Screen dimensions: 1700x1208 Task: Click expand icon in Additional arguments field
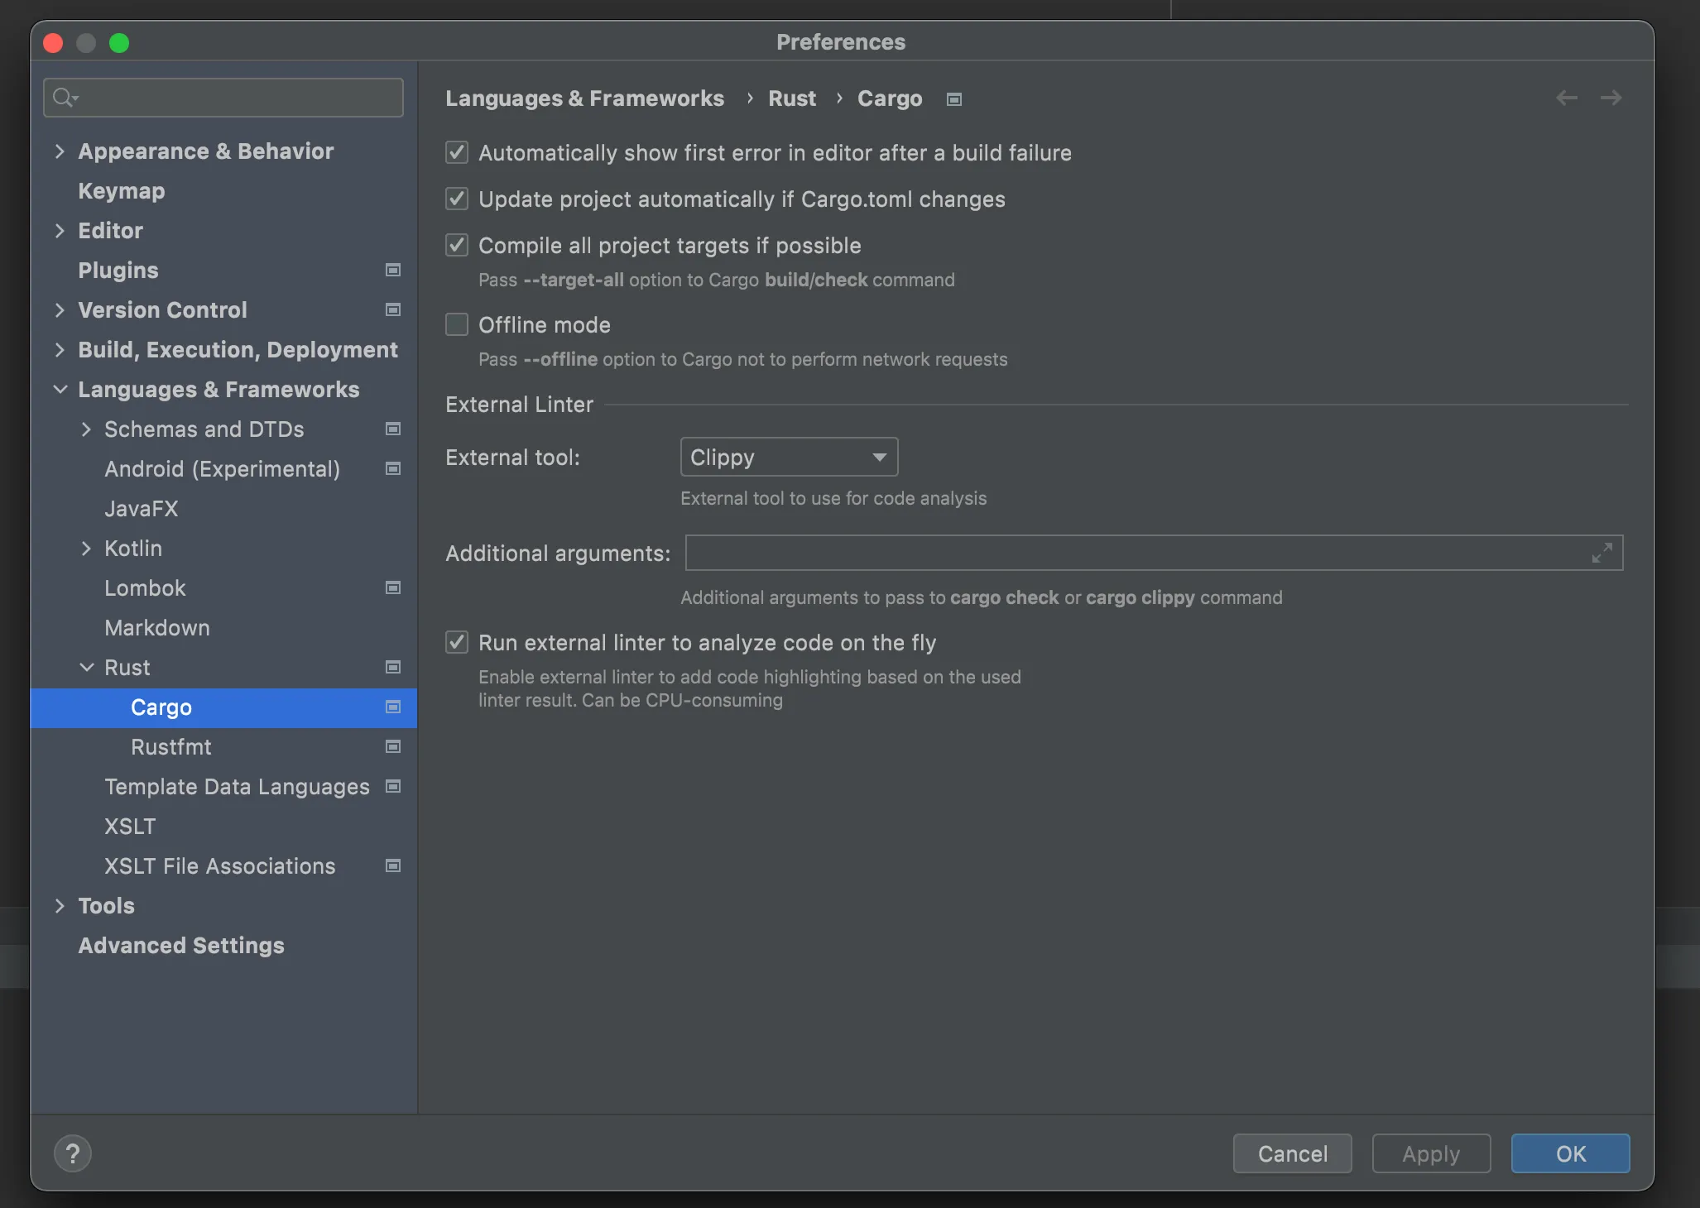coord(1602,553)
